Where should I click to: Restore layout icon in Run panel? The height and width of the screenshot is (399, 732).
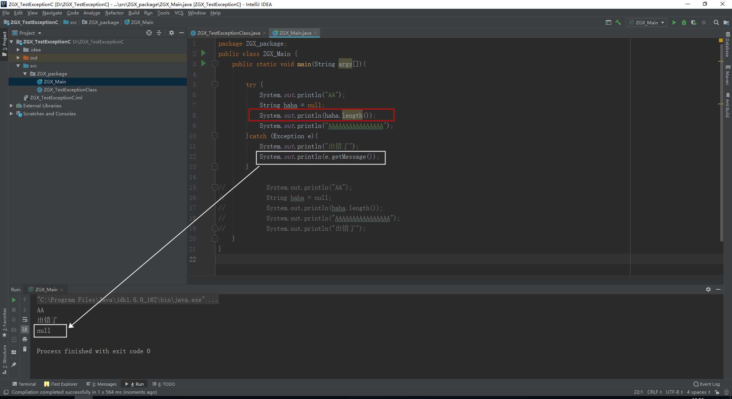tap(14, 352)
